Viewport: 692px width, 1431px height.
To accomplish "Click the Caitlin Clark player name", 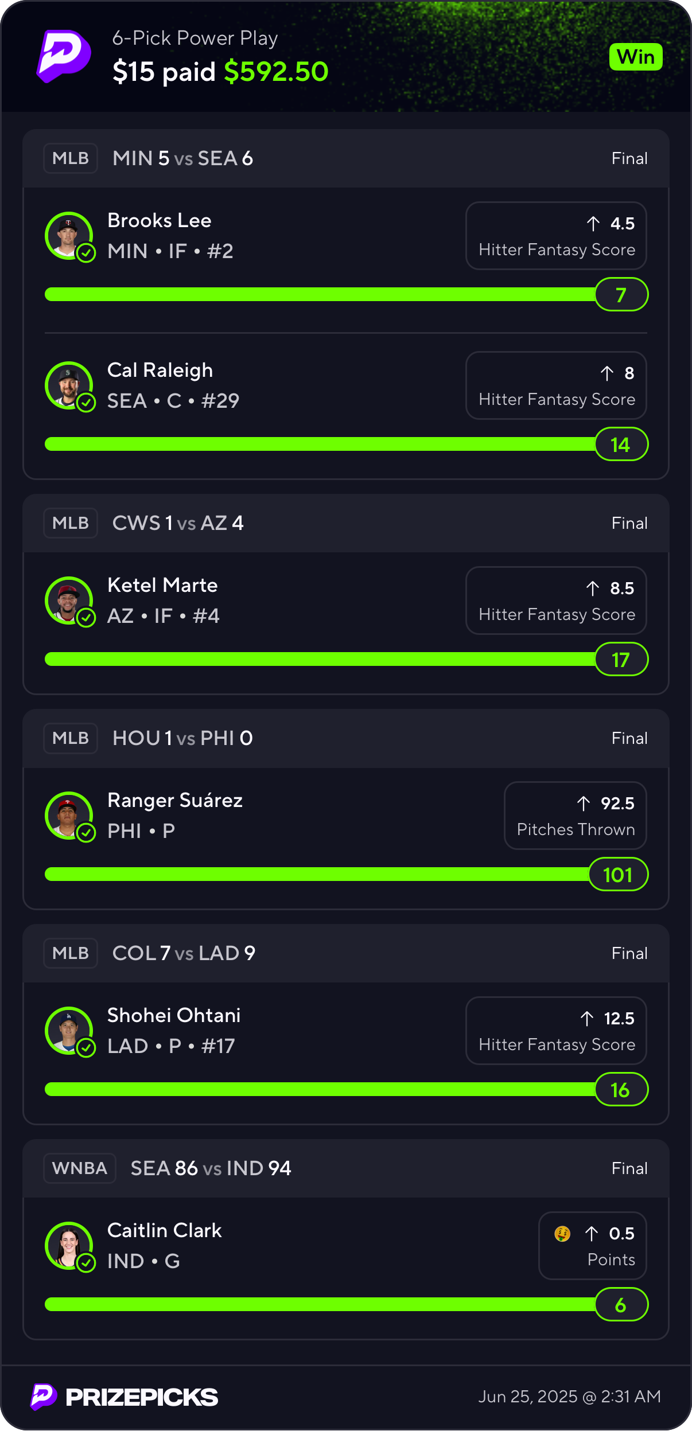I will coord(165,1230).
